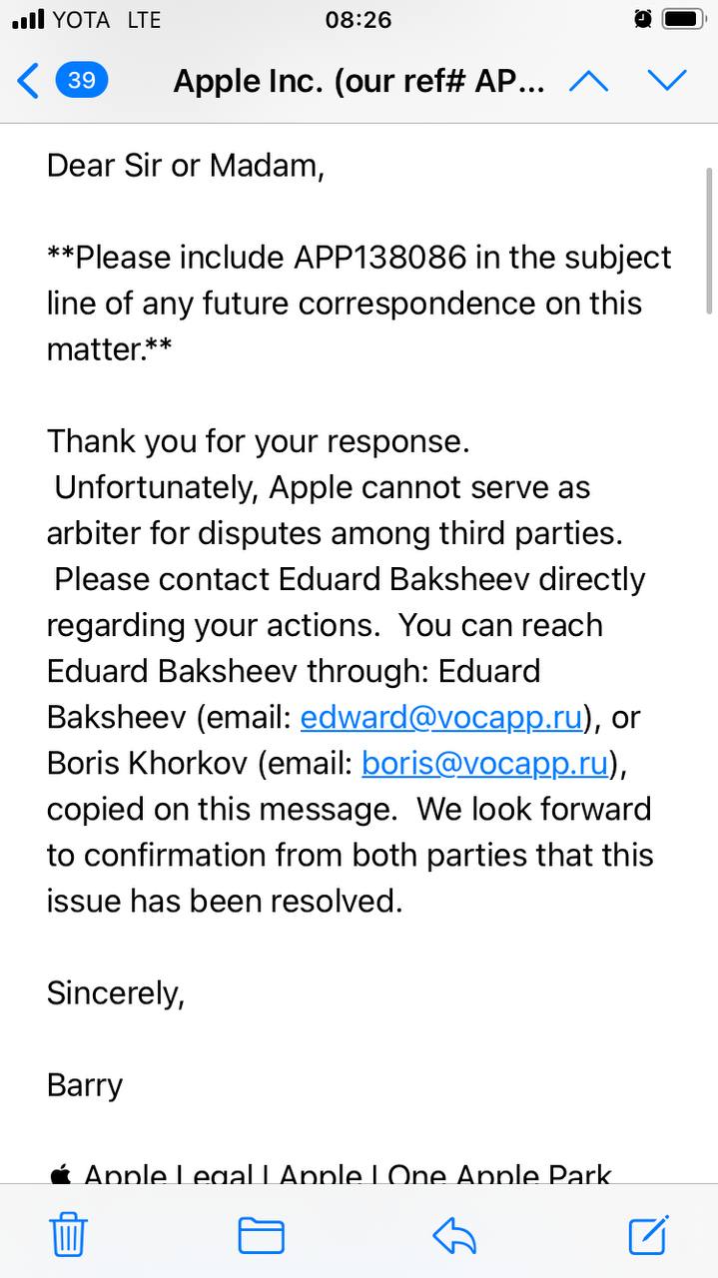The width and height of the screenshot is (718, 1278).
Task: Tap the "Barry" signature name
Action: click(x=85, y=1084)
